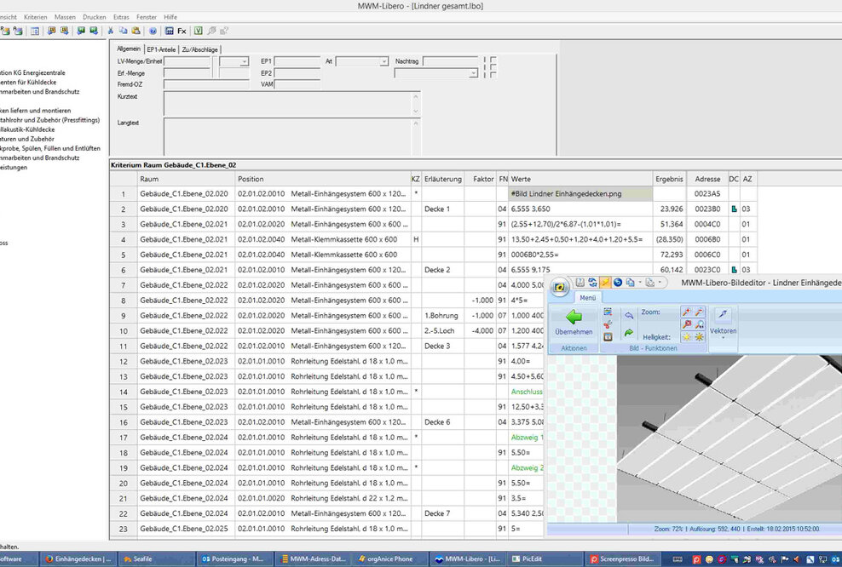The width and height of the screenshot is (842, 567).
Task: Expand the wide dropdown below Nachtrag
Action: [473, 73]
